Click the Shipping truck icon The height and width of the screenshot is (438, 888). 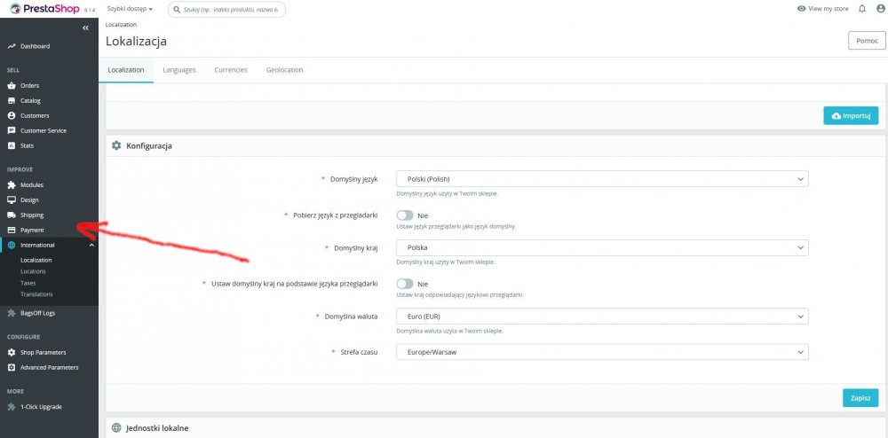12,215
